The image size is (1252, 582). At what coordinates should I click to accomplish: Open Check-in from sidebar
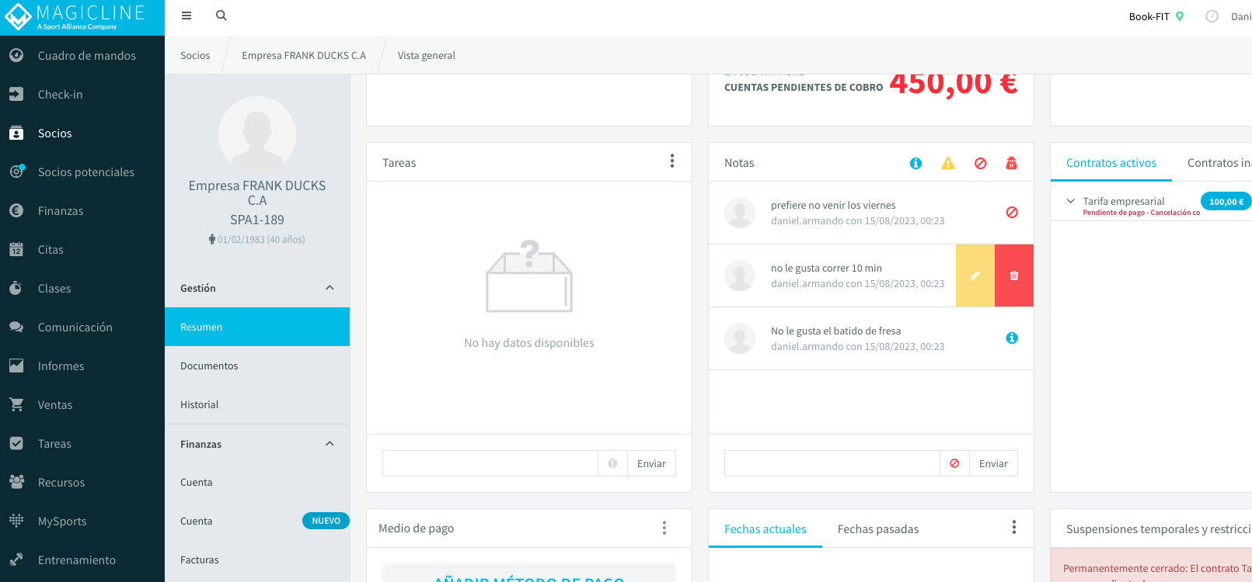pos(82,95)
